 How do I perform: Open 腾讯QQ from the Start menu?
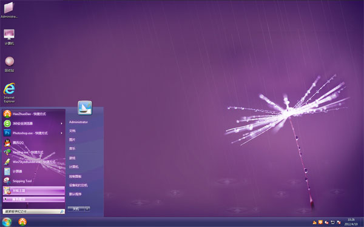[x=34, y=143]
